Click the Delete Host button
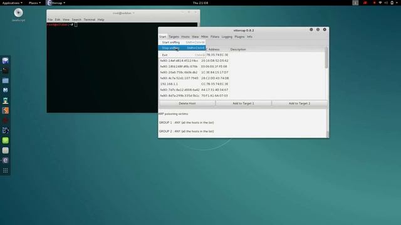 187,103
